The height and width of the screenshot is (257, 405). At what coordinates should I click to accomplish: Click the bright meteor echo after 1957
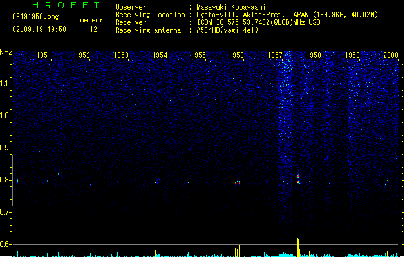(298, 179)
